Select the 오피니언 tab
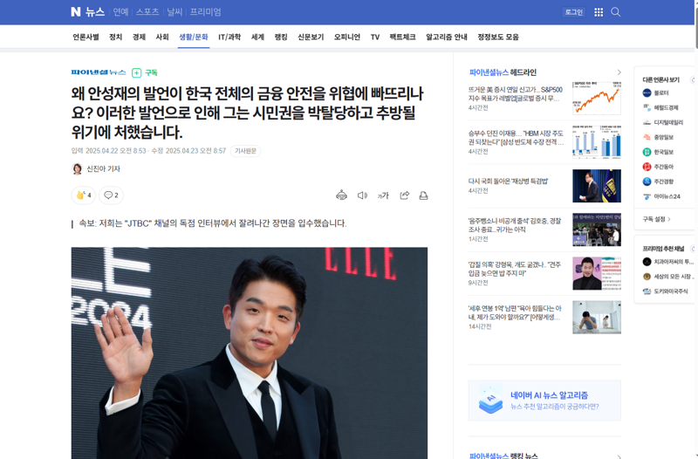698x459 pixels. 347,37
